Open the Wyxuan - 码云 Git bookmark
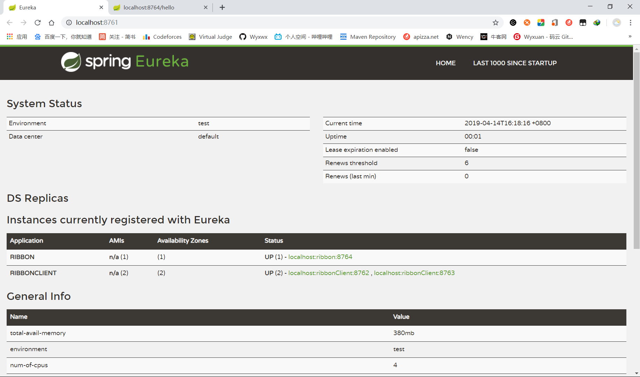 tap(543, 37)
